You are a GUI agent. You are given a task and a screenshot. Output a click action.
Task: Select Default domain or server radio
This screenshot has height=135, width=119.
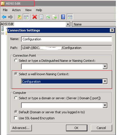coord(16,112)
